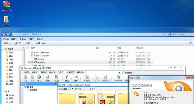
Task: Click the 收藏夹 favorites star icon
Action: [x=5, y=49]
